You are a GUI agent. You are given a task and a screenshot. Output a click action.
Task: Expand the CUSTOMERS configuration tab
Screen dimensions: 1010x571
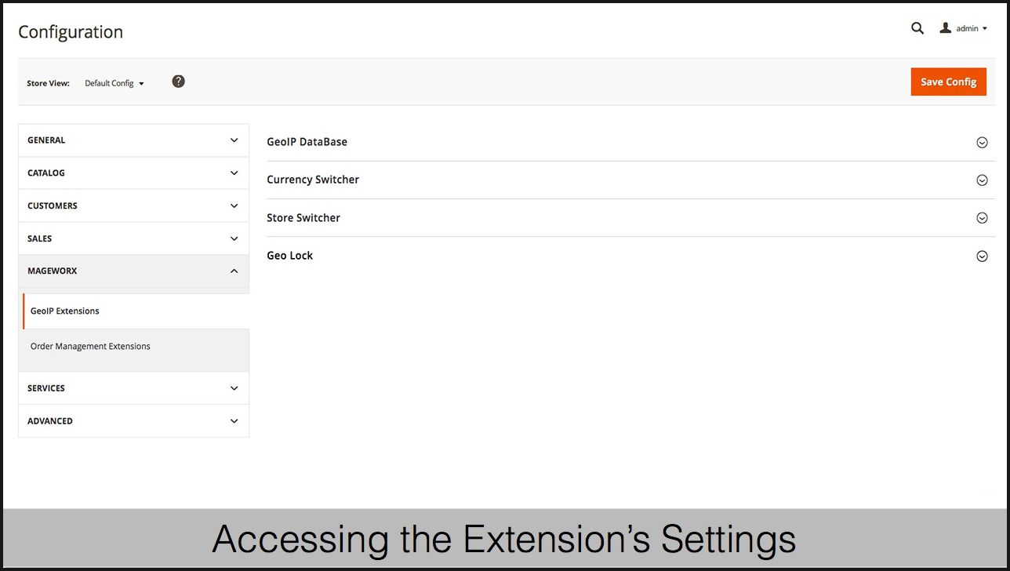133,205
